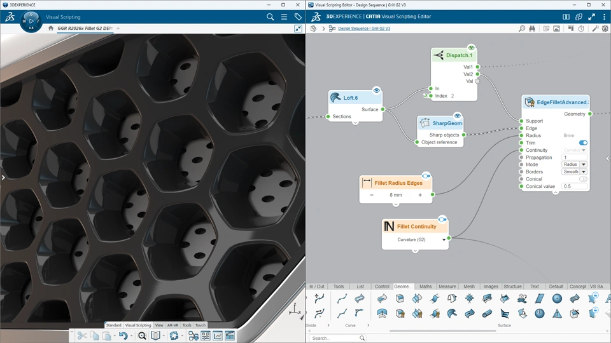Click the Update cycle arrows icon
611x343 pixels.
click(x=174, y=335)
